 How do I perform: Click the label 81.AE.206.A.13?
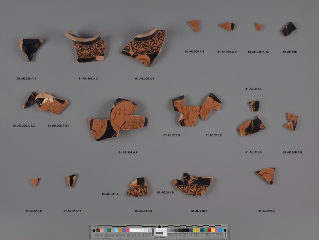pos(258,52)
